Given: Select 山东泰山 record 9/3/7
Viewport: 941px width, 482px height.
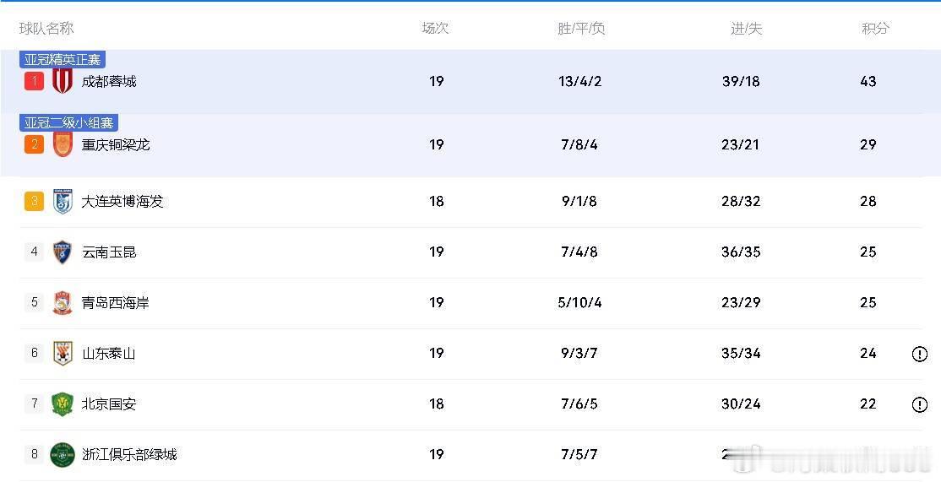Looking at the screenshot, I should [x=579, y=353].
